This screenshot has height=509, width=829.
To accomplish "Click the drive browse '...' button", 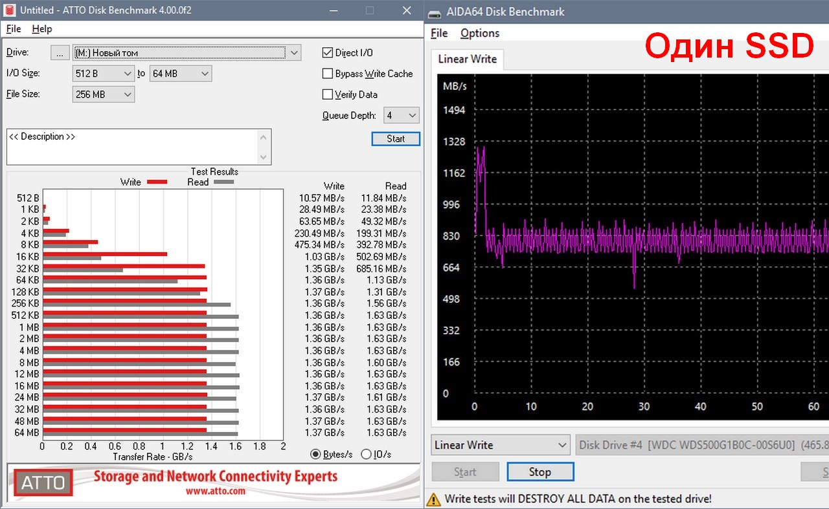I will pos(60,53).
